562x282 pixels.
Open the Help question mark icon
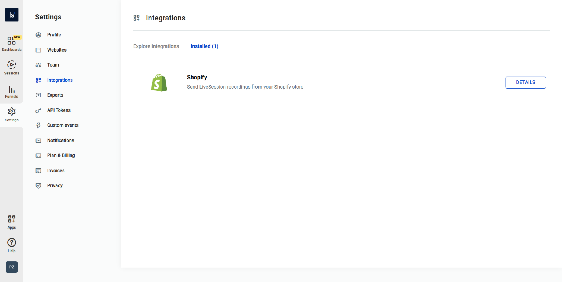click(12, 242)
